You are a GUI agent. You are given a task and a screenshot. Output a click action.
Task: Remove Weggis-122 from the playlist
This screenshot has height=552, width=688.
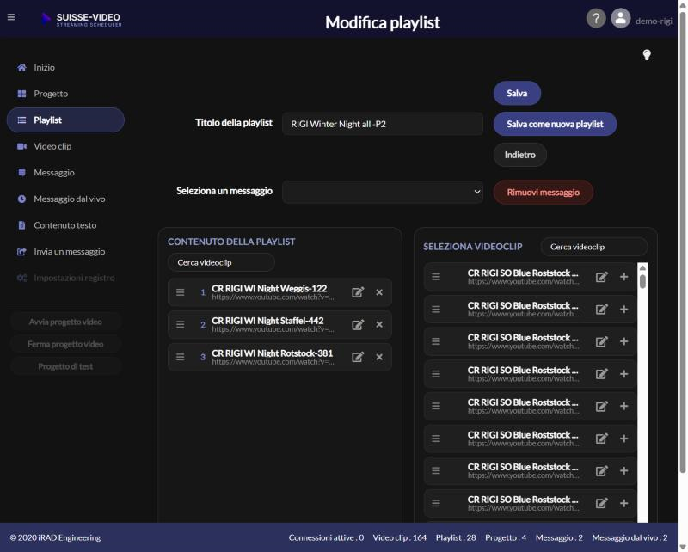[379, 292]
